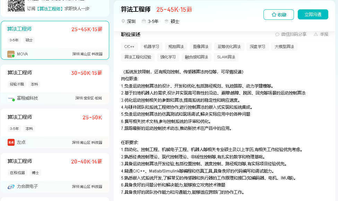Viewport: 338px width, 201px height.
Task: Click the MOVA company name
Action: pos(23,54)
